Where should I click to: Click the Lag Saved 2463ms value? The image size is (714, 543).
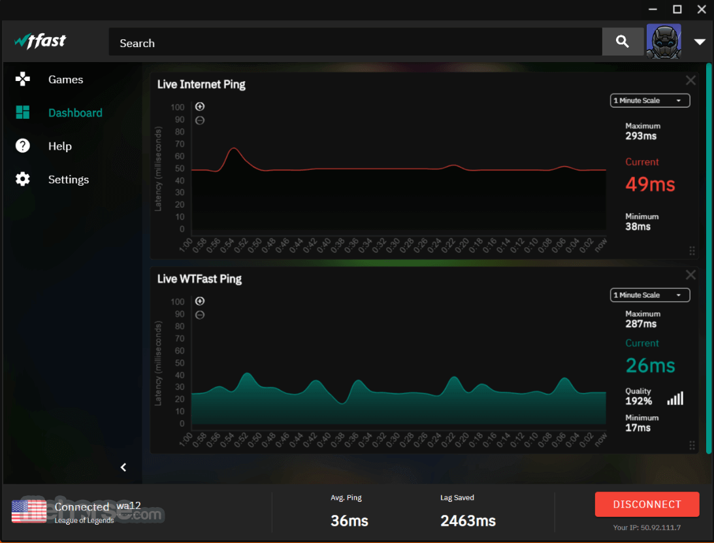click(x=468, y=521)
